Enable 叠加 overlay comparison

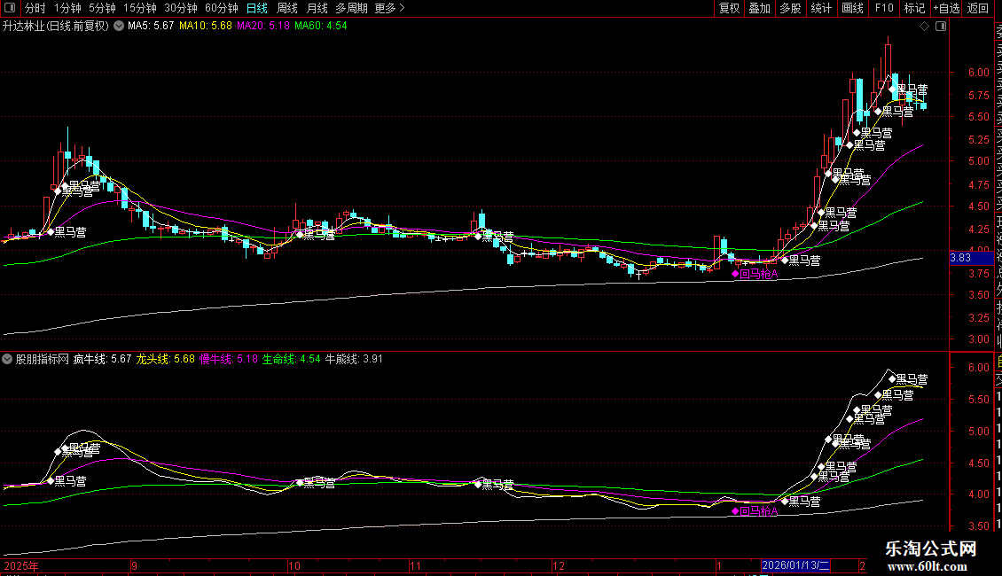(759, 9)
